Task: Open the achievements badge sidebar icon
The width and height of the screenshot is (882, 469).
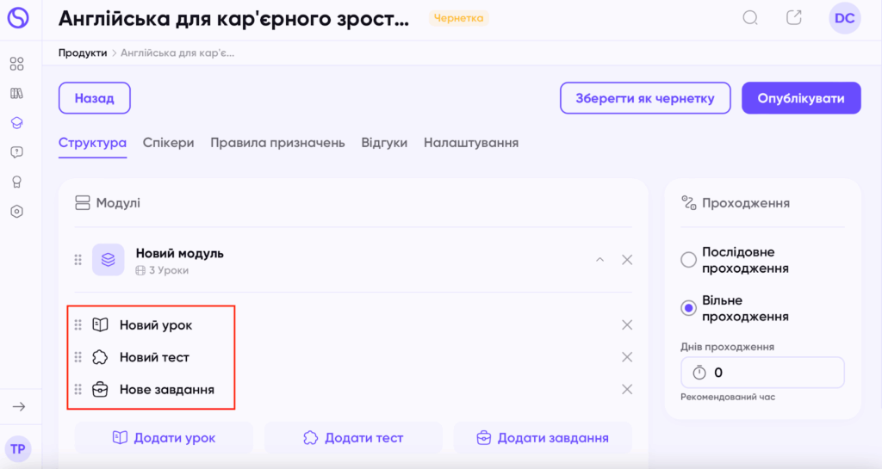Action: (x=17, y=182)
